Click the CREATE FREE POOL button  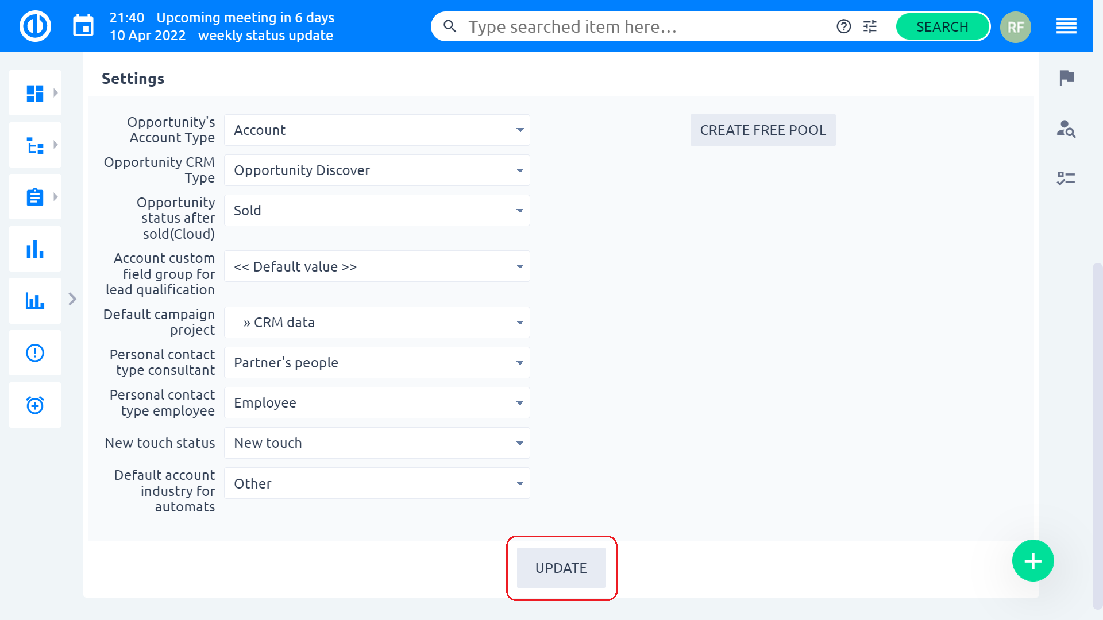763,130
